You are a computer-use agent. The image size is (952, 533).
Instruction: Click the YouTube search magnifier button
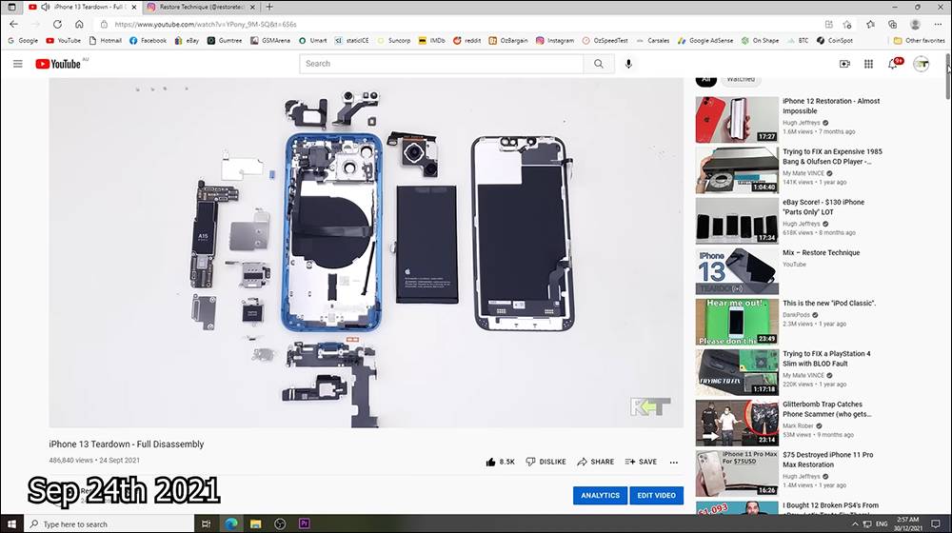[598, 64]
